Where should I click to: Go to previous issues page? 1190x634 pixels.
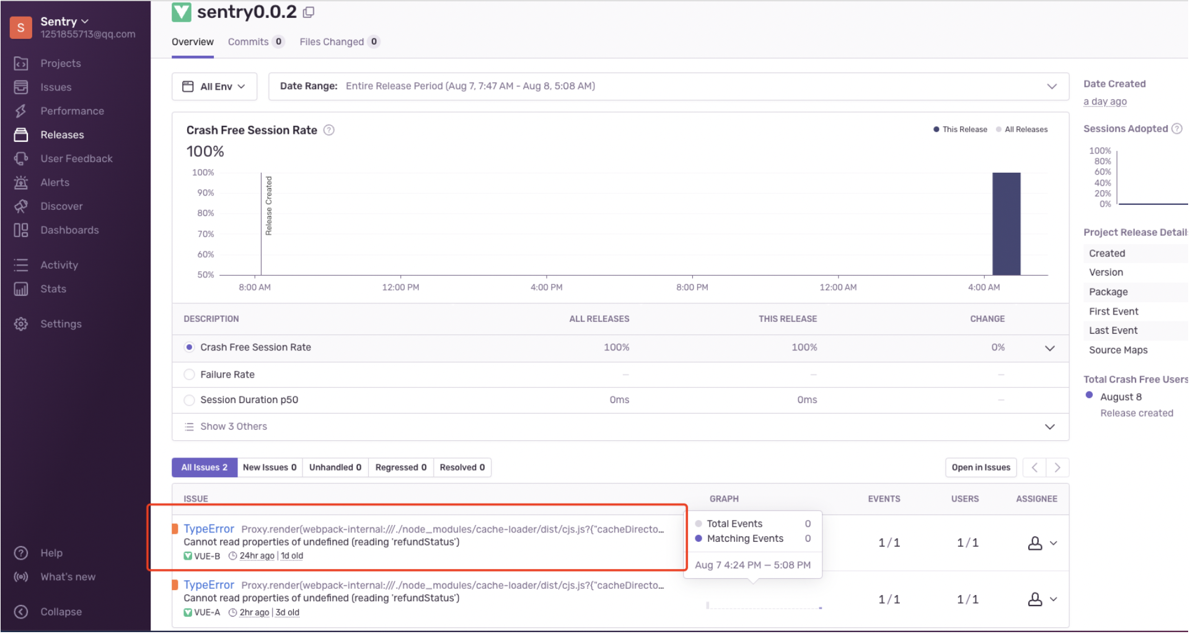[x=1034, y=467]
